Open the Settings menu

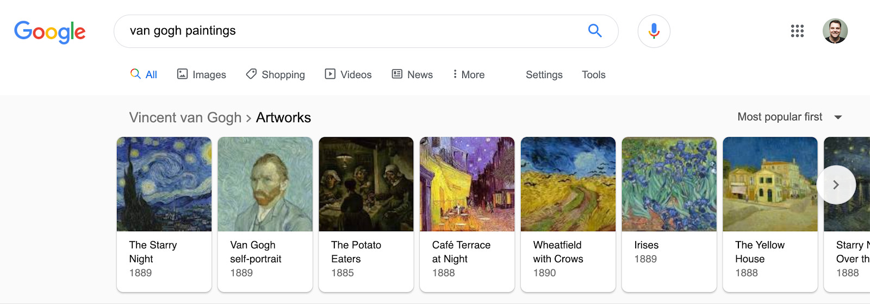click(x=544, y=75)
